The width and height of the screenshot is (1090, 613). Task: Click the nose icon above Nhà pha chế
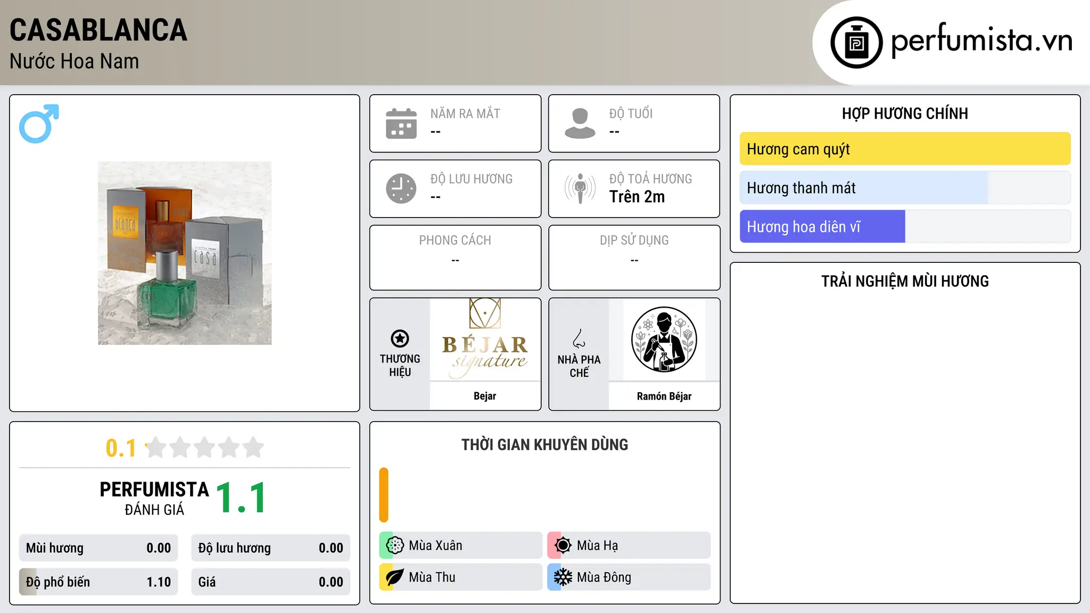tap(579, 338)
